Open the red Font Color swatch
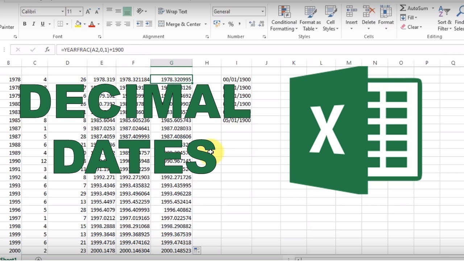The height and width of the screenshot is (261, 464). [92, 24]
